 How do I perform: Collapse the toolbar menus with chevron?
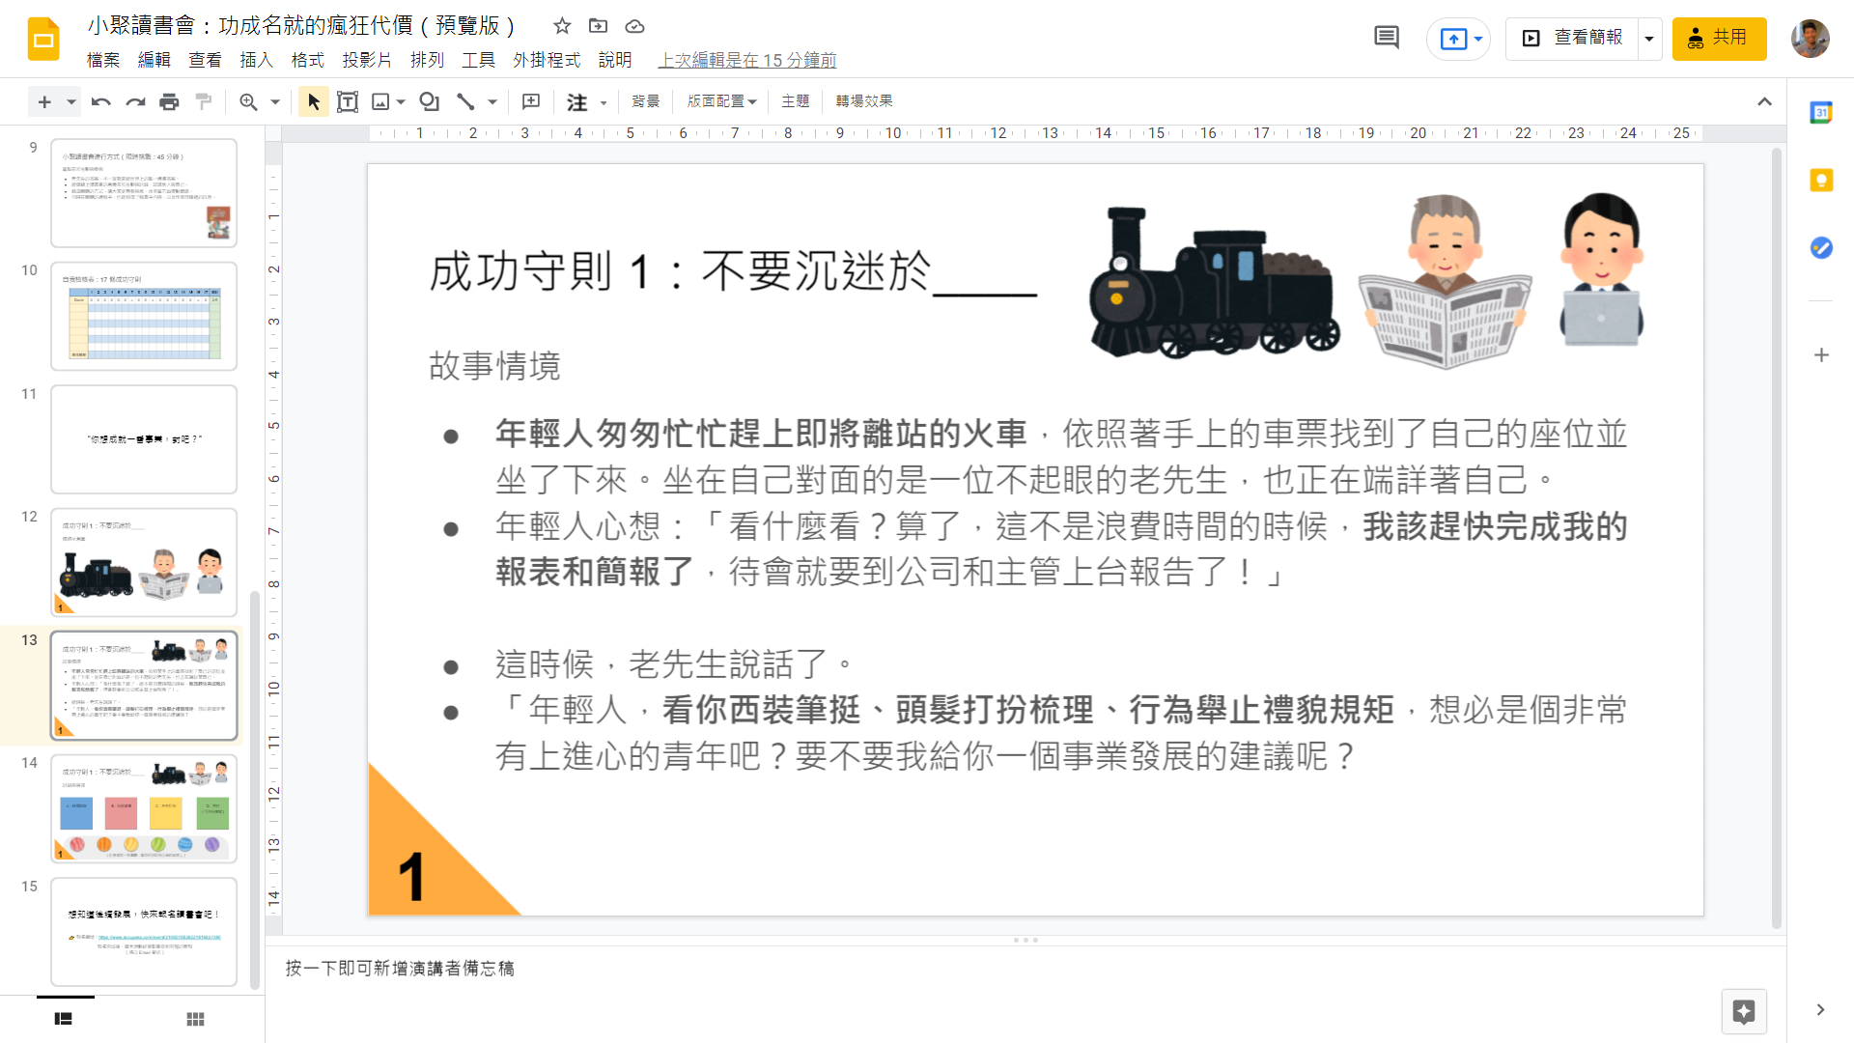[x=1764, y=101]
